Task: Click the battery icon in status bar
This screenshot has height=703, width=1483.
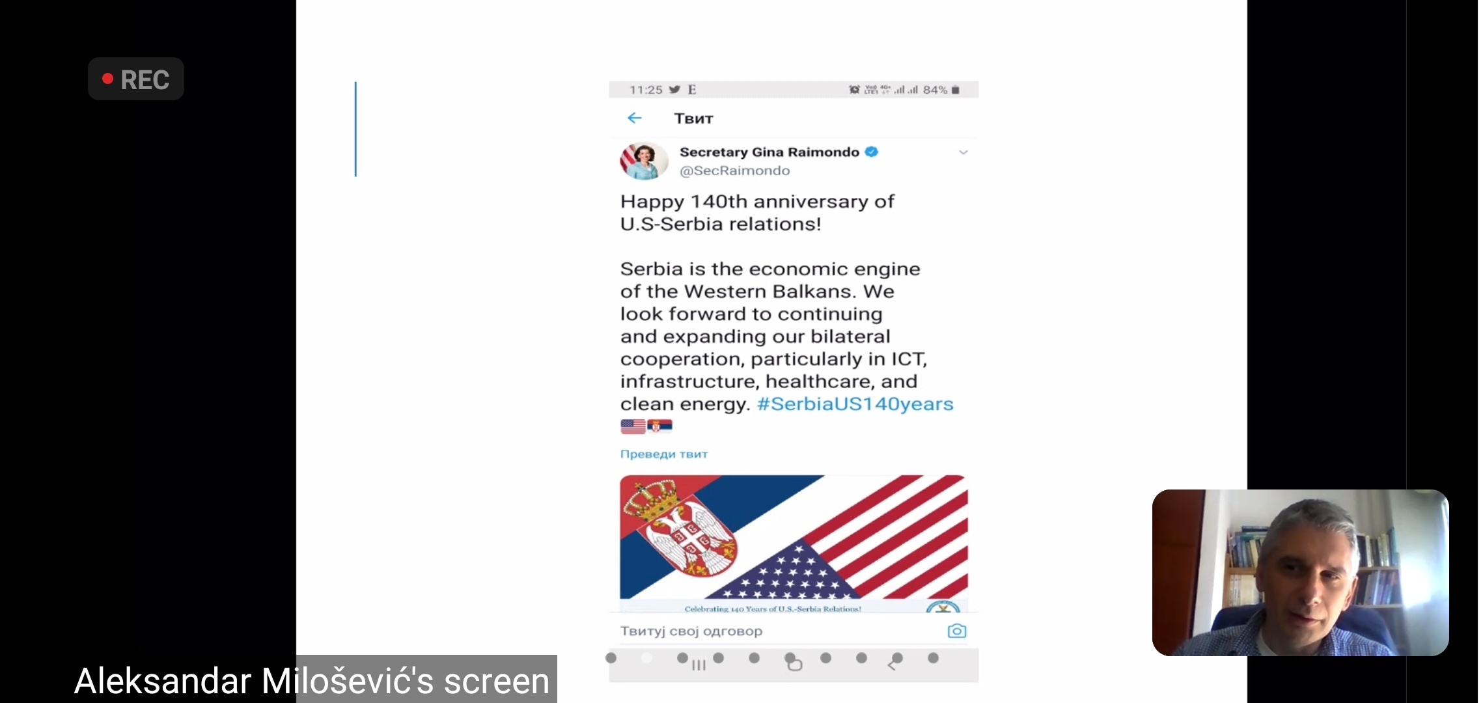Action: click(x=955, y=90)
